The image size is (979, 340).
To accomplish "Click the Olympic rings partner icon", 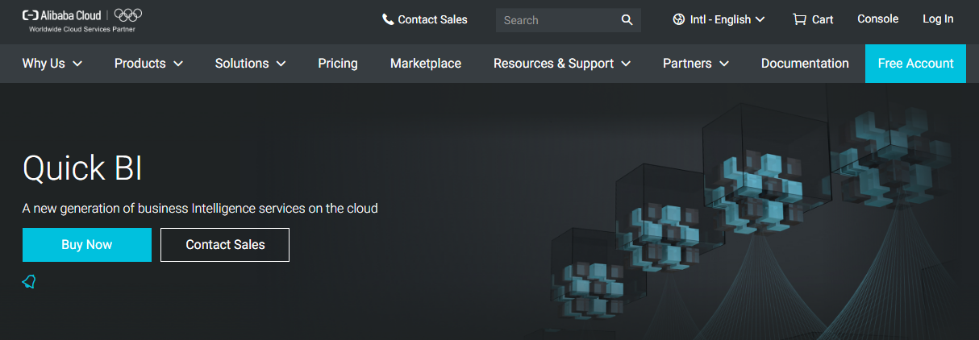I will (128, 15).
